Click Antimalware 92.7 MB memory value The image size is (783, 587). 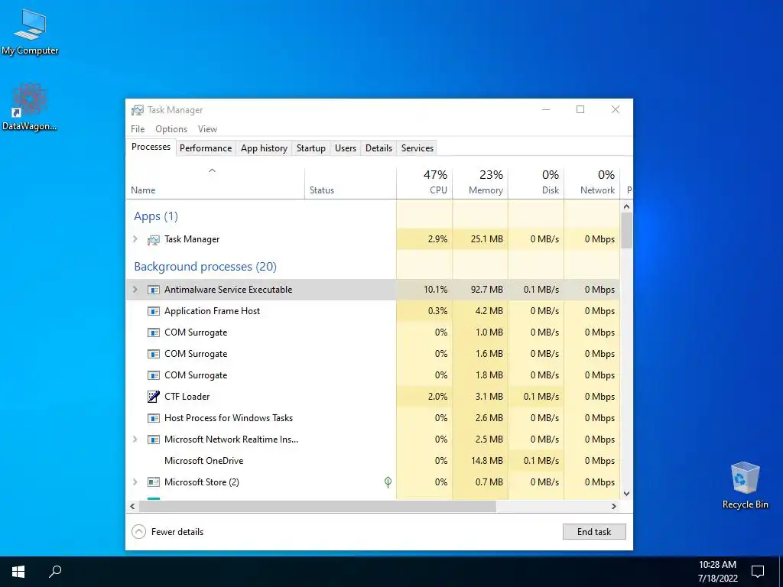click(x=487, y=290)
